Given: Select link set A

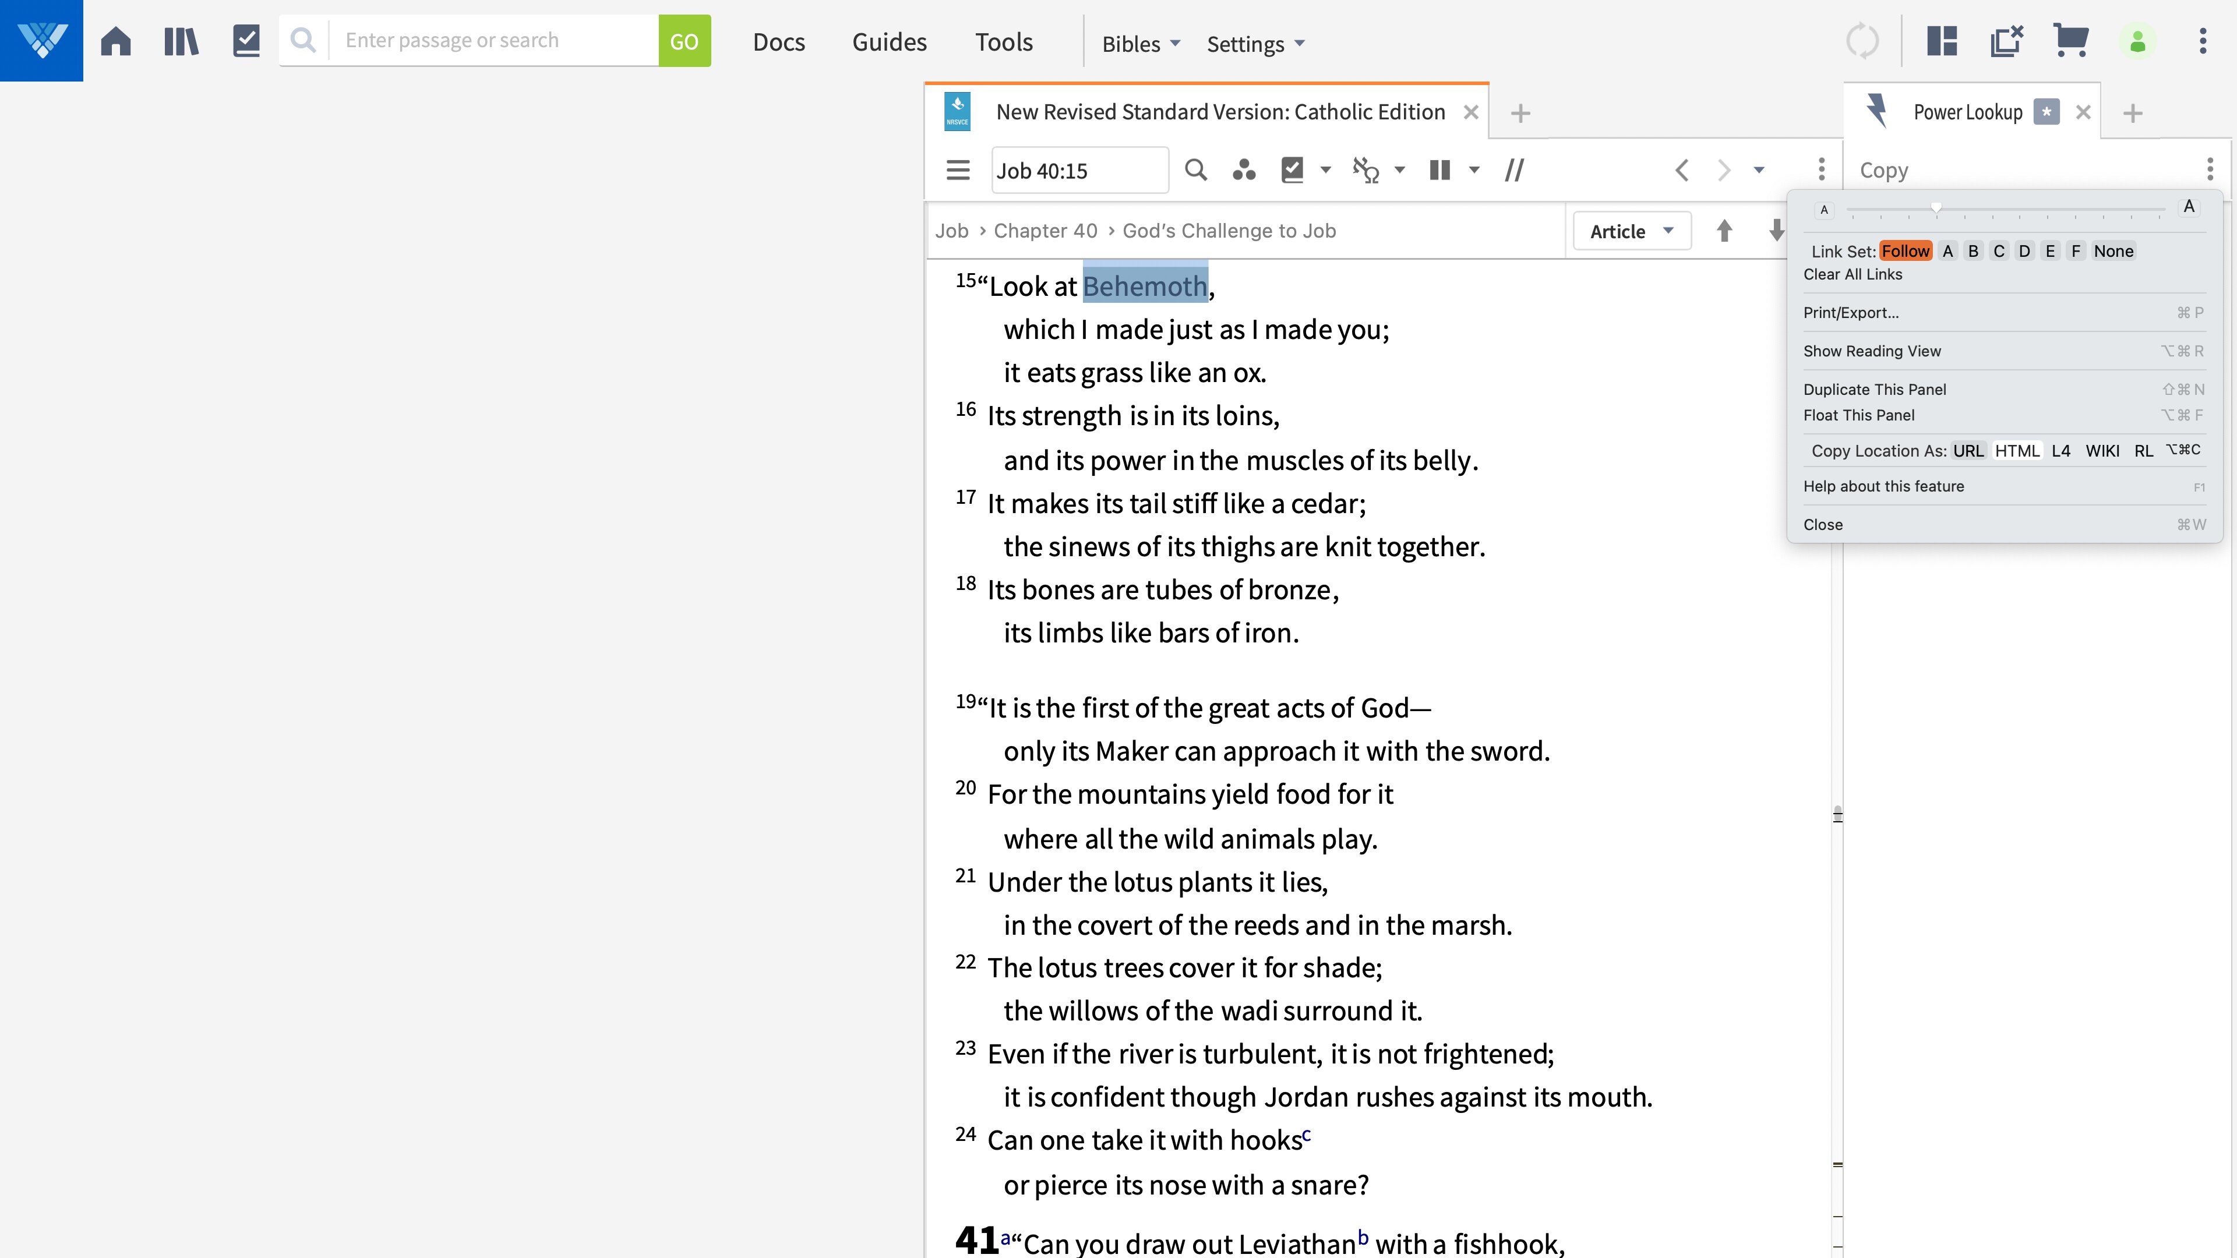Looking at the screenshot, I should 1948,251.
